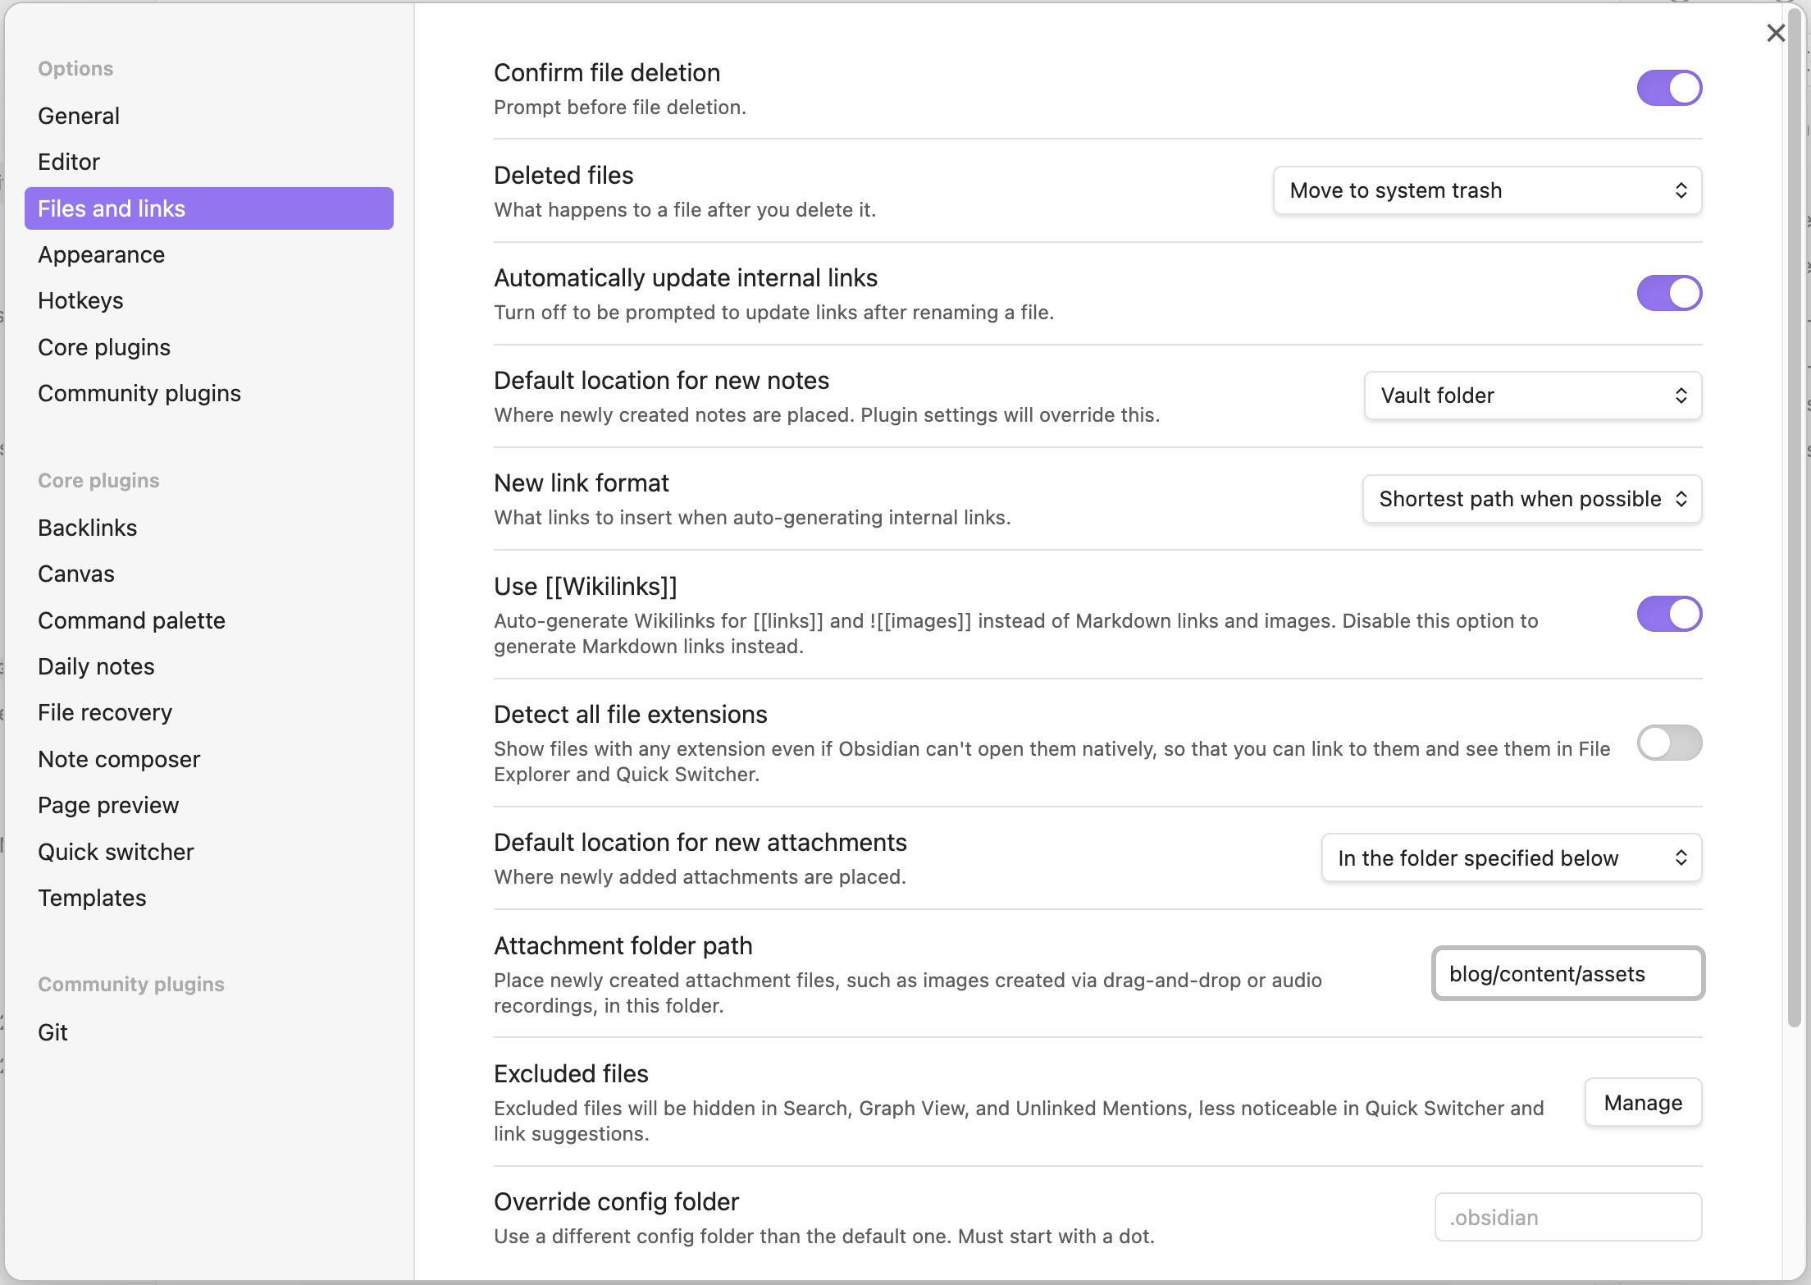The image size is (1811, 1285).
Task: Click Manage button for Excluded files
Action: point(1643,1103)
